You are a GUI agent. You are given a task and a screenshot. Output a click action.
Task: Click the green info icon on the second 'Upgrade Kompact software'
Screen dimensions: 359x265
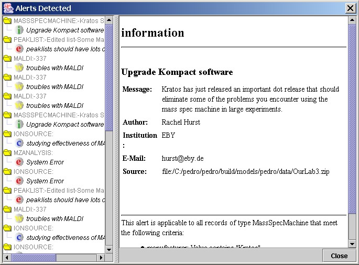click(19, 124)
